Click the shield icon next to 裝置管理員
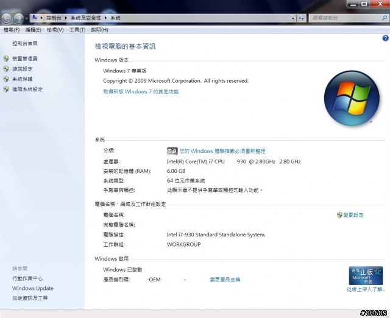Viewport: 390px width, 318px height. (x=6, y=58)
